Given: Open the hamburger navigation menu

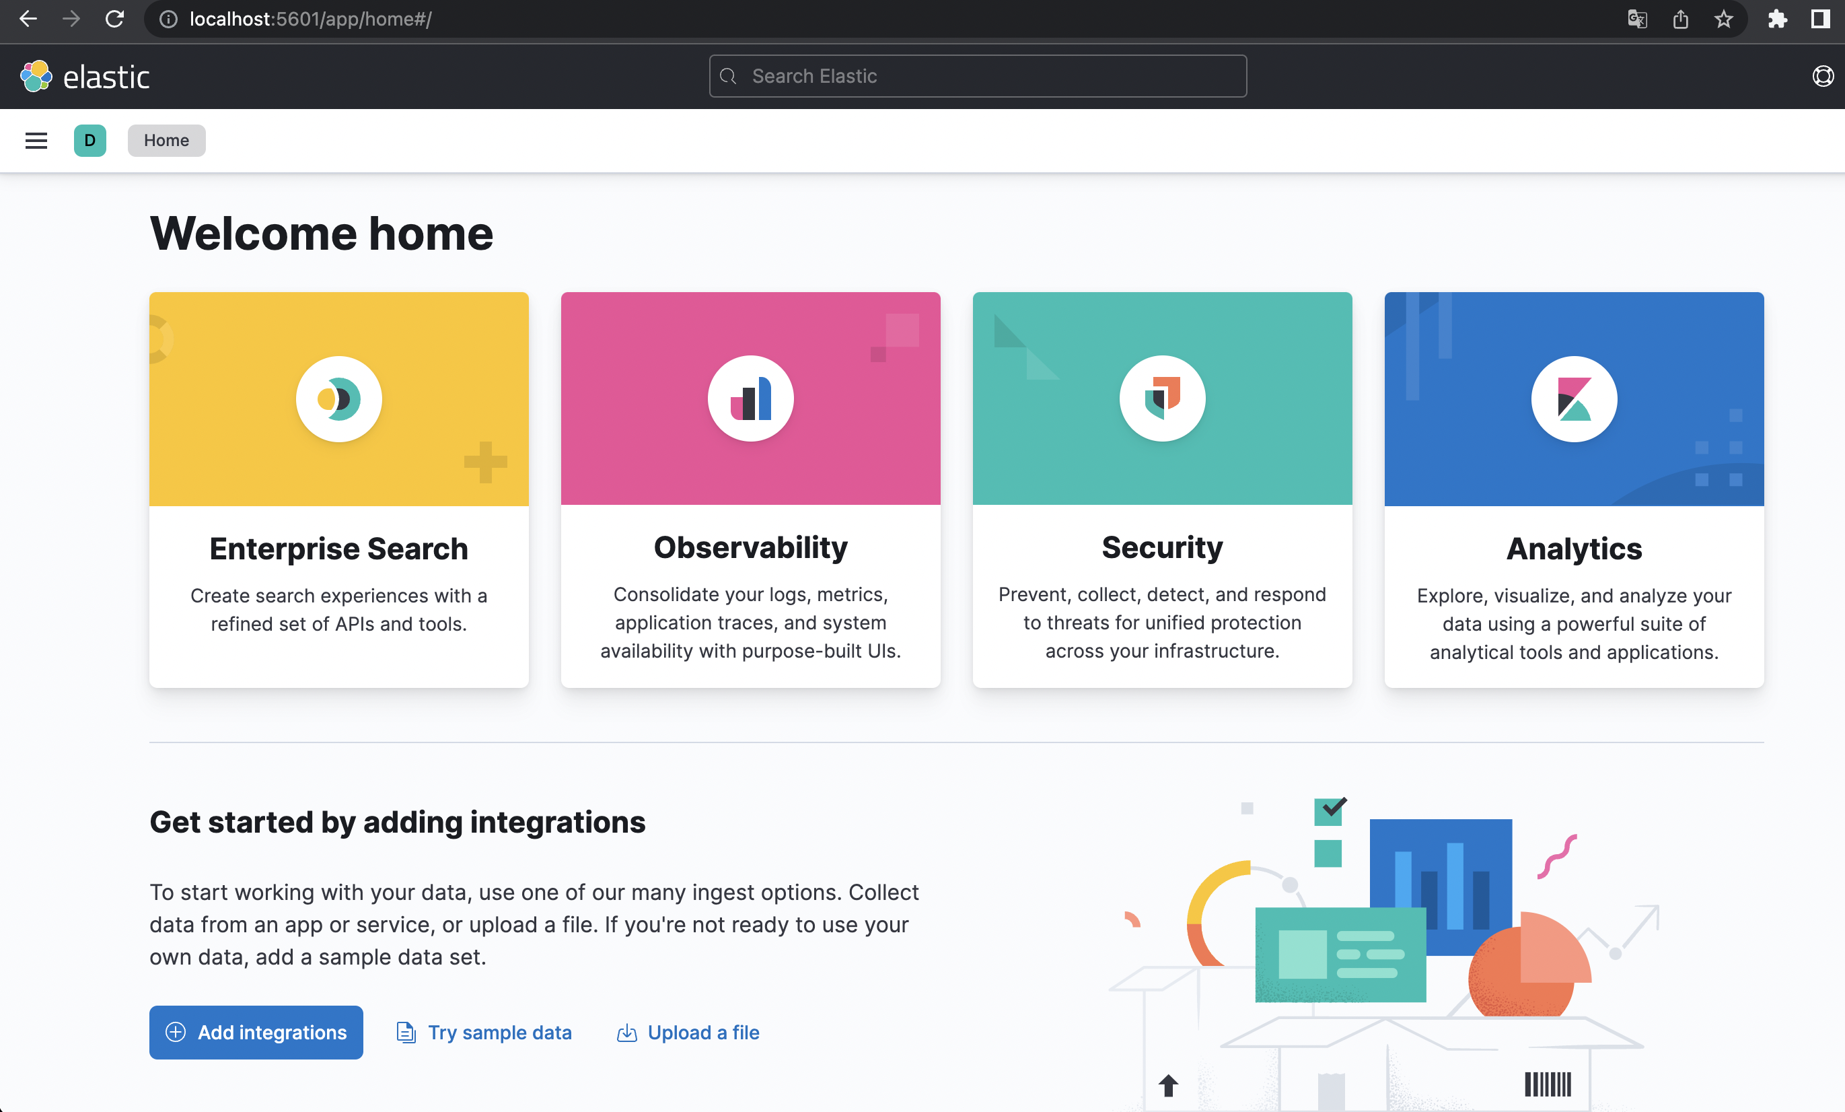Looking at the screenshot, I should 36,141.
